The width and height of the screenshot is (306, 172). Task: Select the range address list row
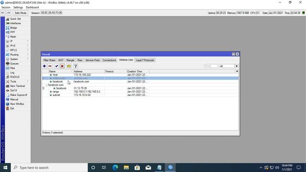tap(140, 92)
